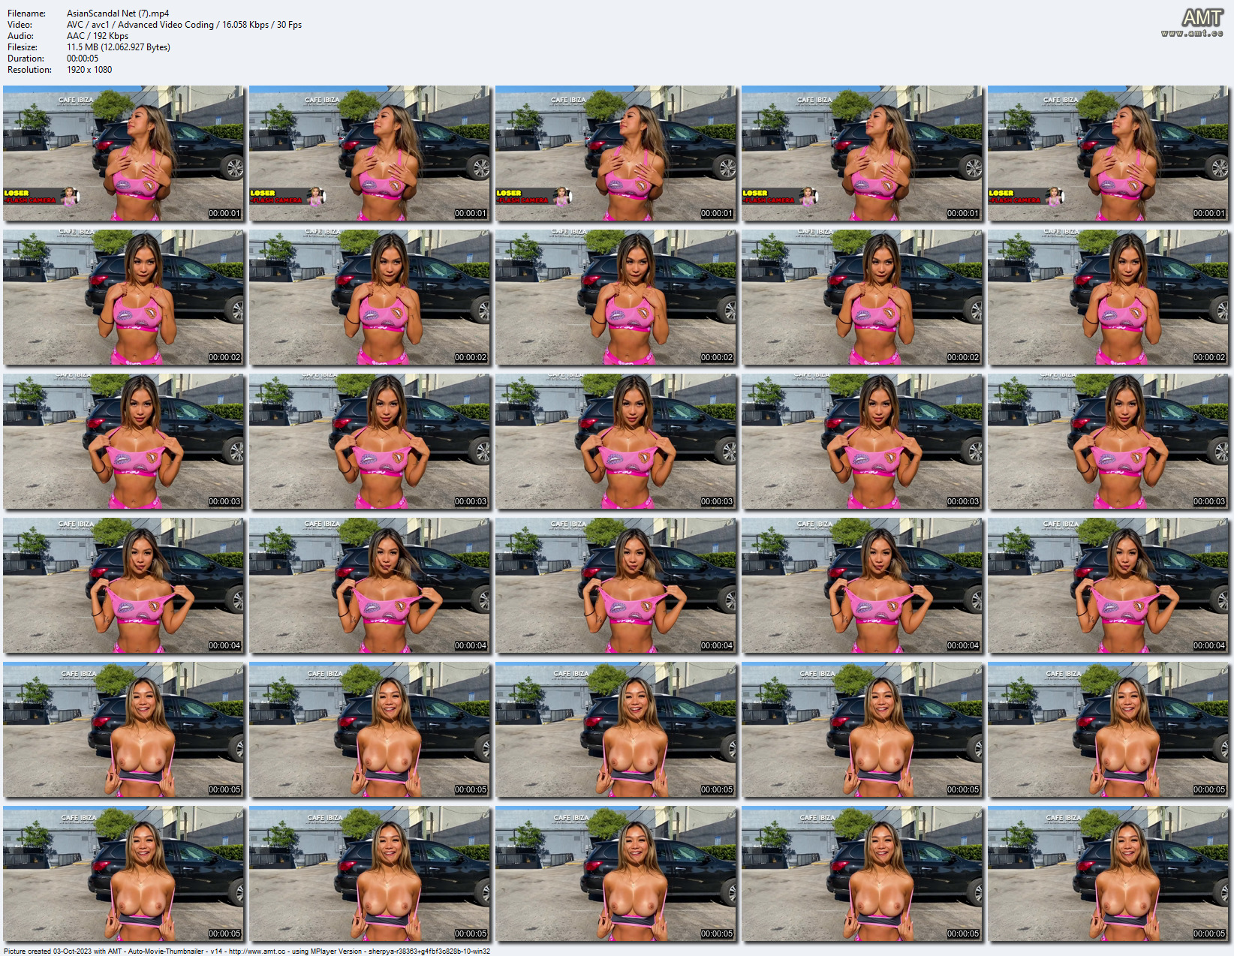Click the 'Resolution:' label
The height and width of the screenshot is (956, 1234).
[x=29, y=70]
